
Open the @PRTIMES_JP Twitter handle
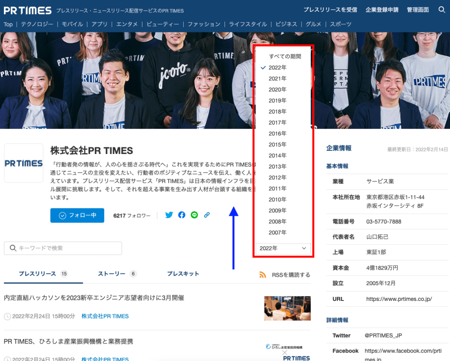(x=383, y=336)
